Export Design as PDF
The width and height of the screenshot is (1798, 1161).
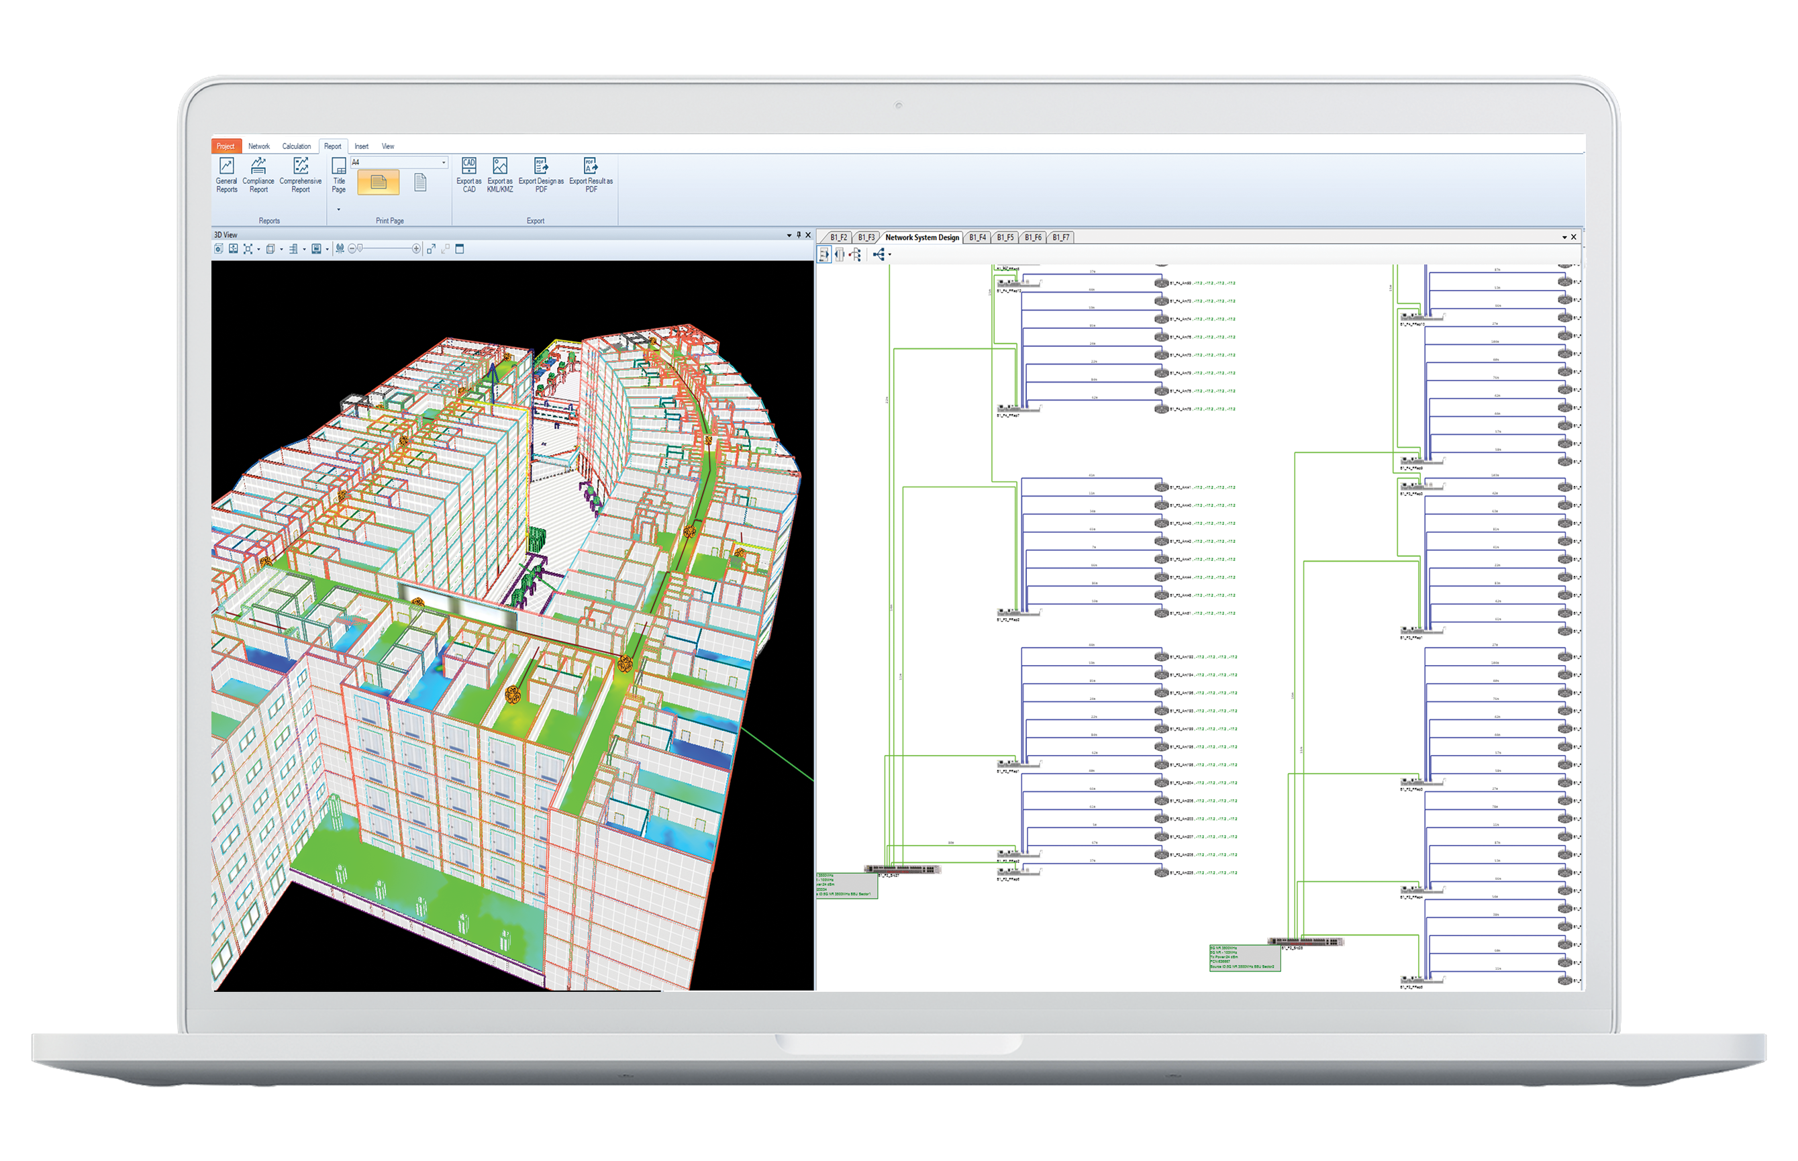pos(540,176)
